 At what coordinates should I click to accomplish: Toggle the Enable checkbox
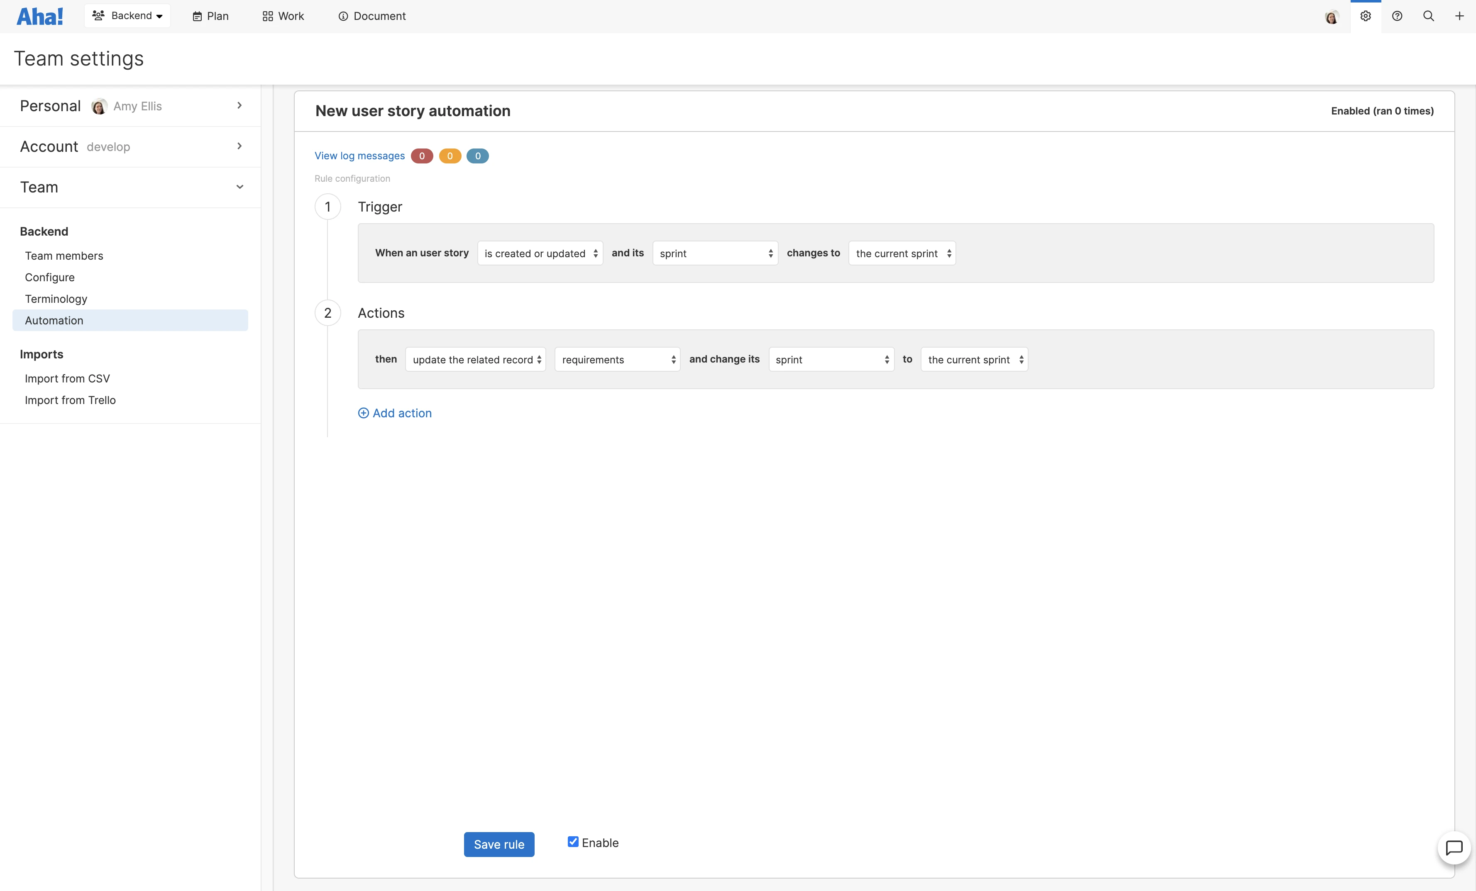coord(573,842)
